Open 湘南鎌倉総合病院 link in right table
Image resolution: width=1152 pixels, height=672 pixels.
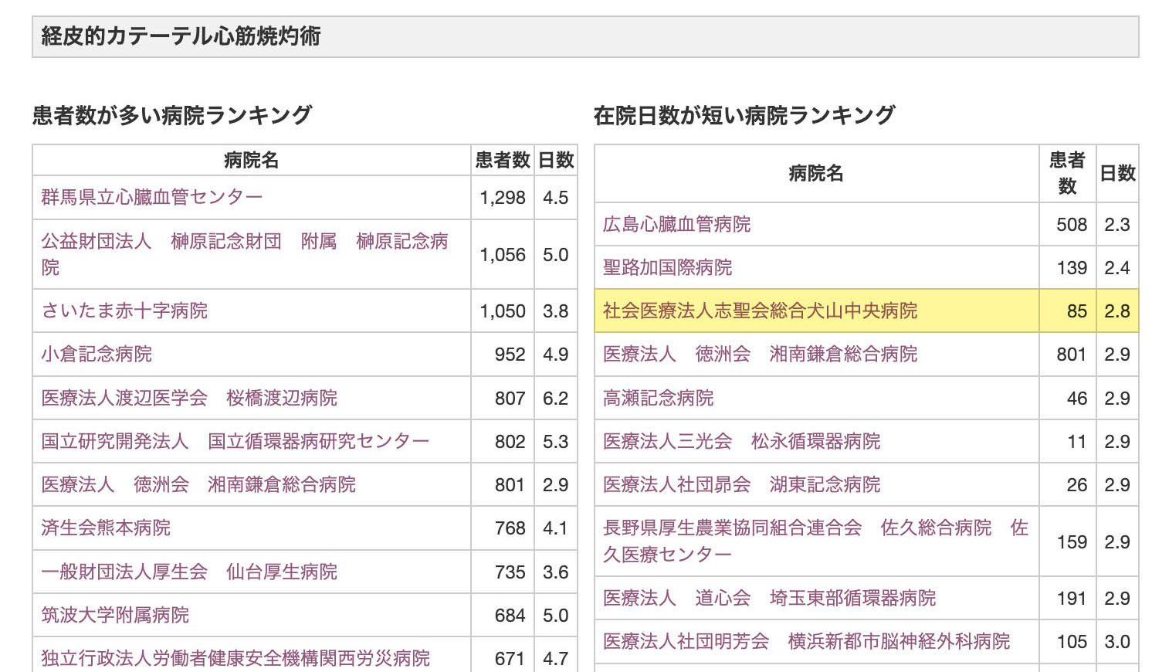(760, 354)
